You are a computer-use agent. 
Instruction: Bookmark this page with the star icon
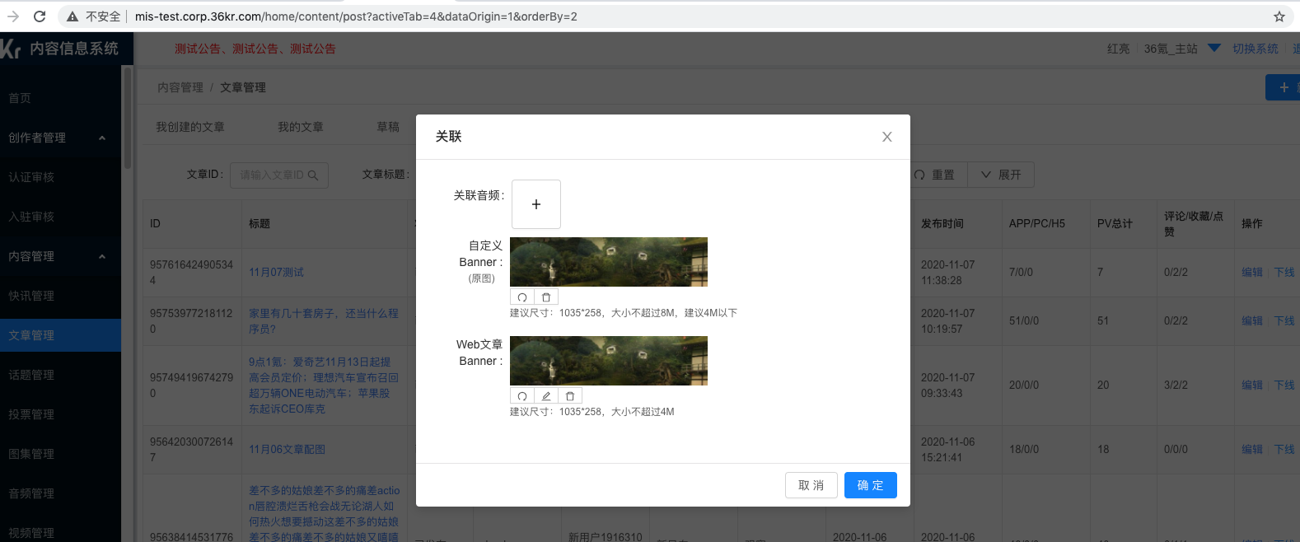coord(1279,16)
